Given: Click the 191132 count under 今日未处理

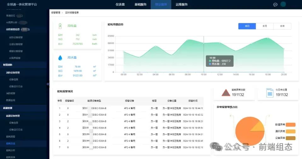Looking at the screenshot, I should (x=282, y=95).
